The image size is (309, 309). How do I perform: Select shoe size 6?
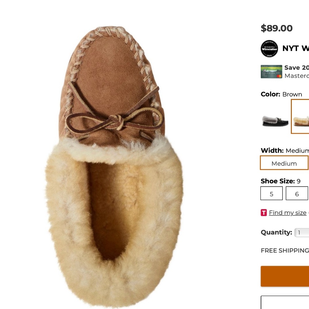pos(297,193)
